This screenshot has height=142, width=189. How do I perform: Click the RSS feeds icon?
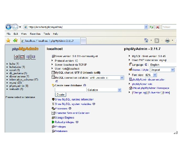coord(157,40)
